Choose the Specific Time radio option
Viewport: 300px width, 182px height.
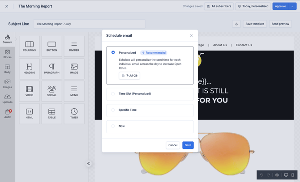click(x=113, y=110)
